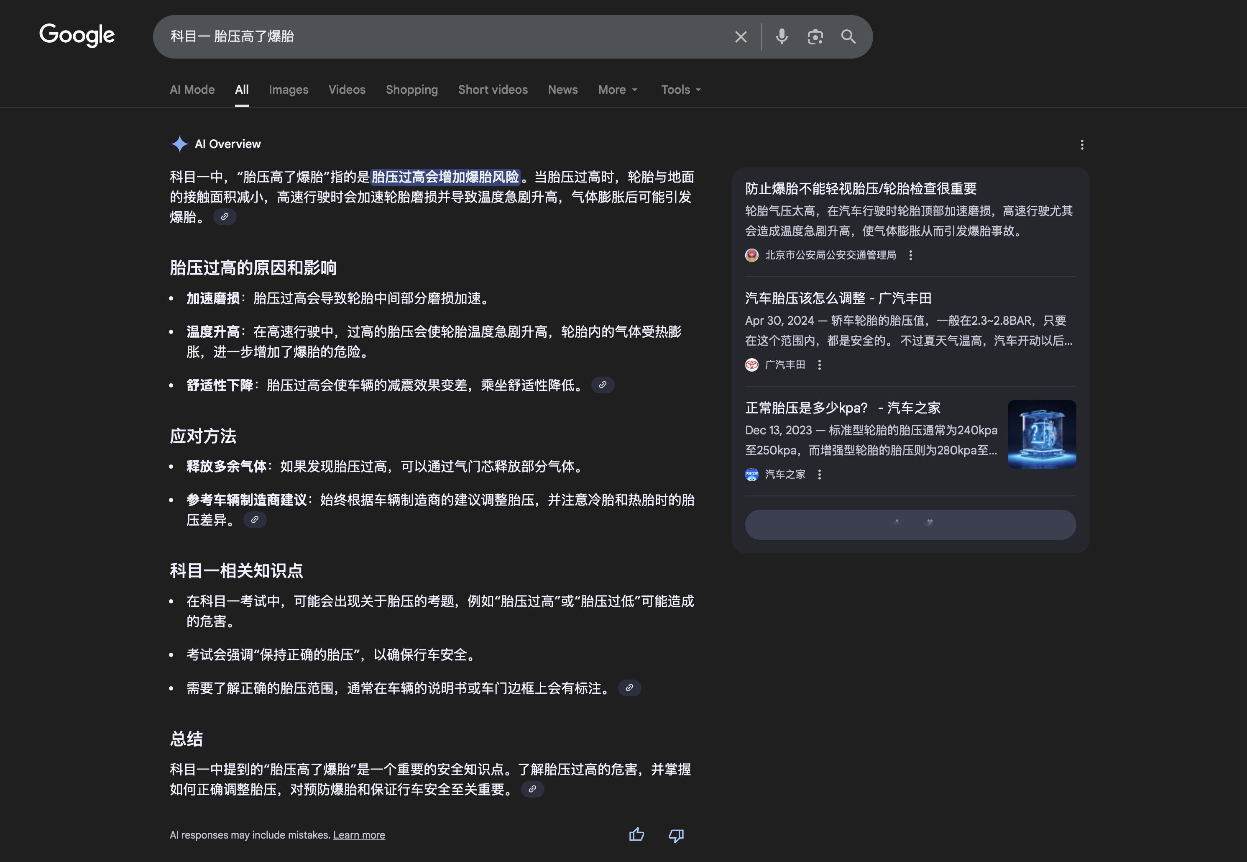The image size is (1247, 862).
Task: Expand sources list with Show all button
Action: point(910,524)
